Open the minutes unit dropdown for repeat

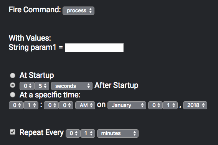pyautogui.click(x=118, y=133)
